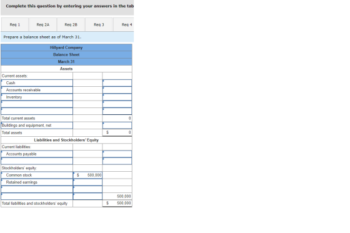Click the Buildings and equipment amount field
This screenshot has height=233, width=350.
pyautogui.click(x=117, y=126)
